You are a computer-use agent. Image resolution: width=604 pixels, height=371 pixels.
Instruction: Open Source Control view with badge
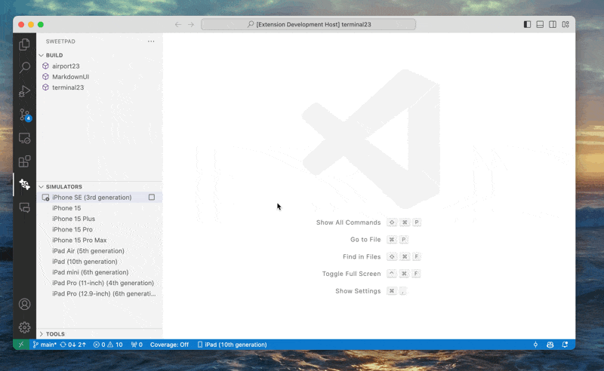25,115
